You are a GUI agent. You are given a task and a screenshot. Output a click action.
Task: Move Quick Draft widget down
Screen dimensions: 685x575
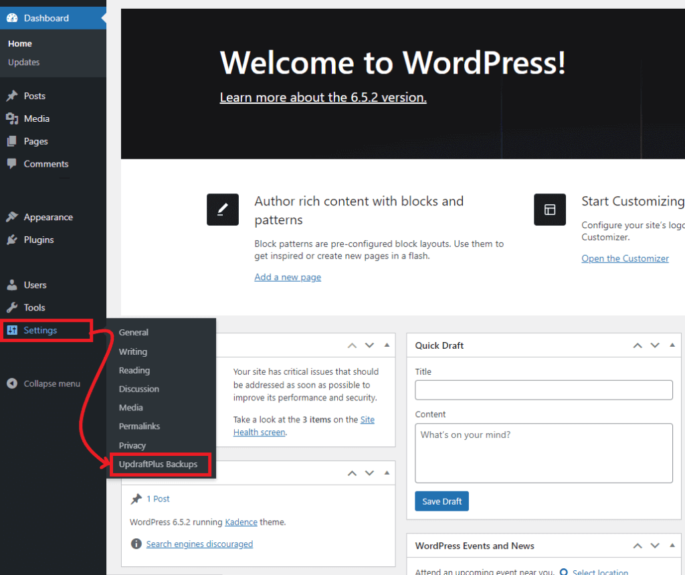[655, 345]
